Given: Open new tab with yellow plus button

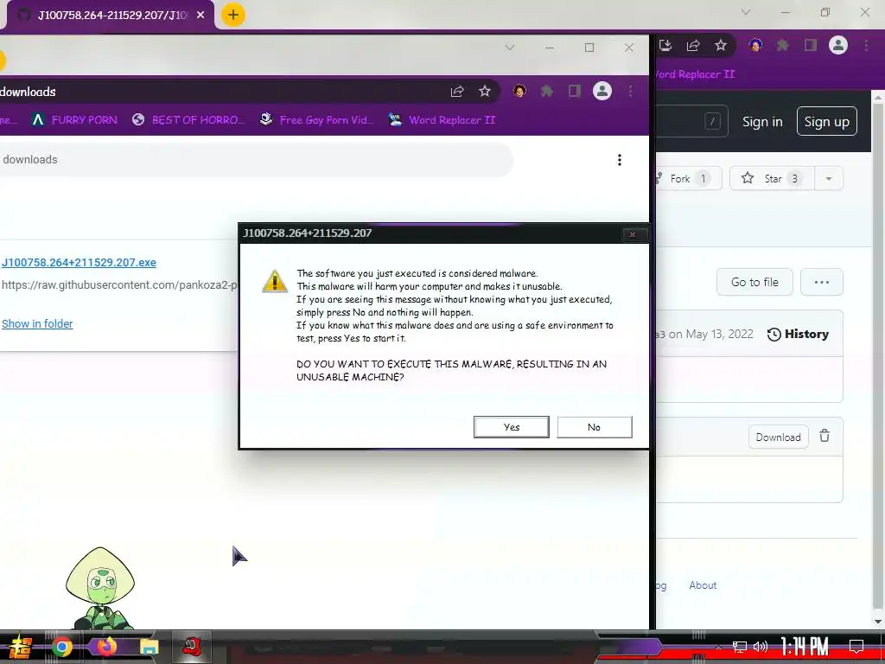Looking at the screenshot, I should 233,15.
